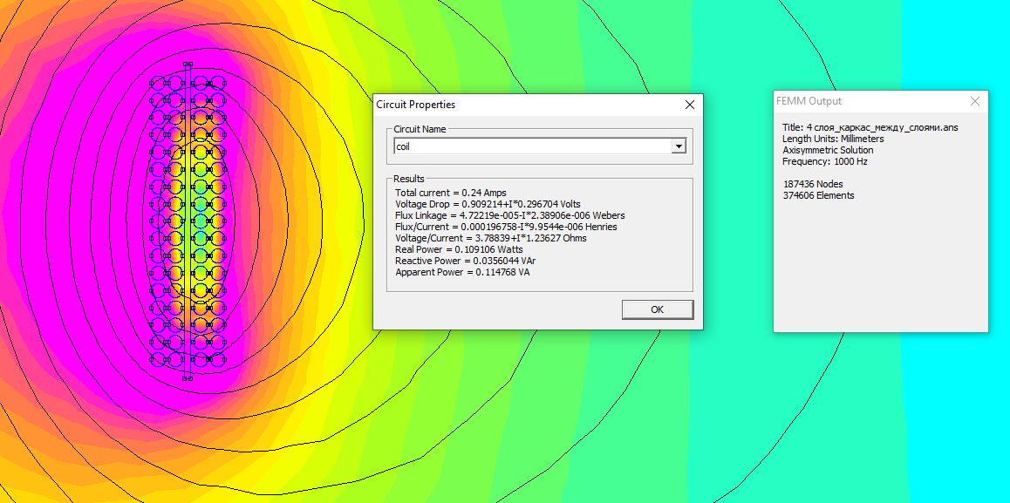Viewport: 1010px width, 503px height.
Task: Click 'Frequency: 1000 Hz' in FEMM Output
Action: (x=825, y=161)
